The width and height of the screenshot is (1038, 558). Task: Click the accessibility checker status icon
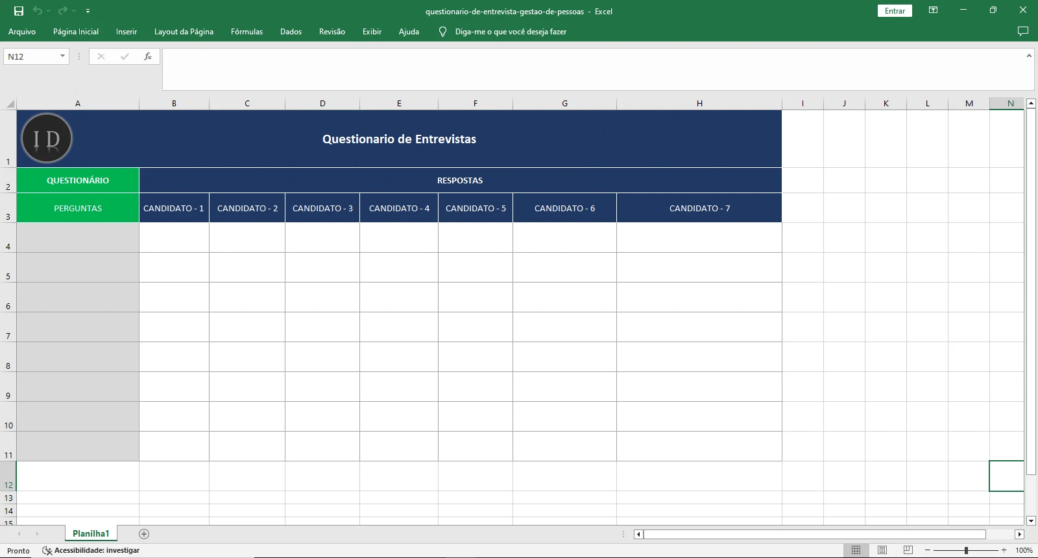[47, 550]
